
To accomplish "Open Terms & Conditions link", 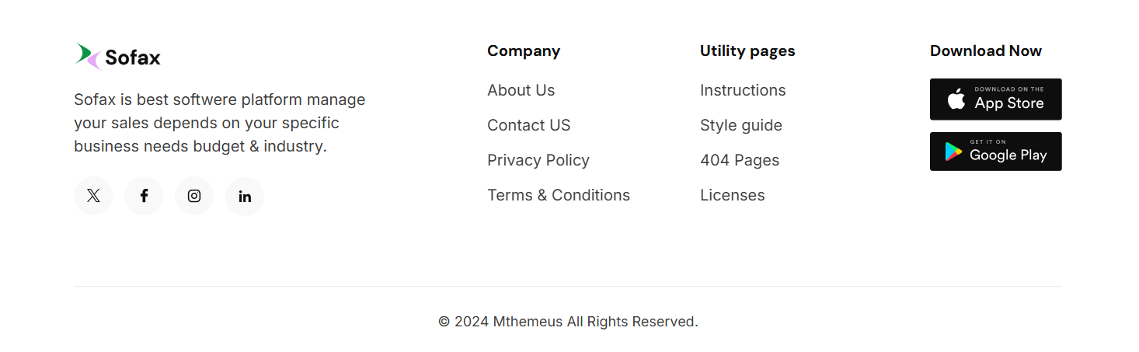I will [558, 195].
